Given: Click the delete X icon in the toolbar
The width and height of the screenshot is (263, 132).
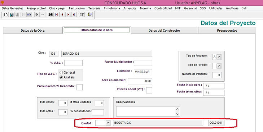Looking at the screenshot, I should click(23, 14).
